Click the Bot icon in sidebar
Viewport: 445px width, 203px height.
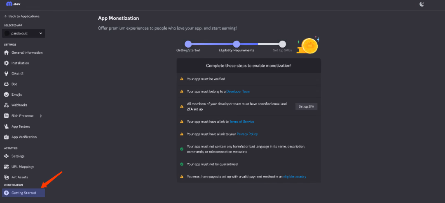click(x=6, y=84)
